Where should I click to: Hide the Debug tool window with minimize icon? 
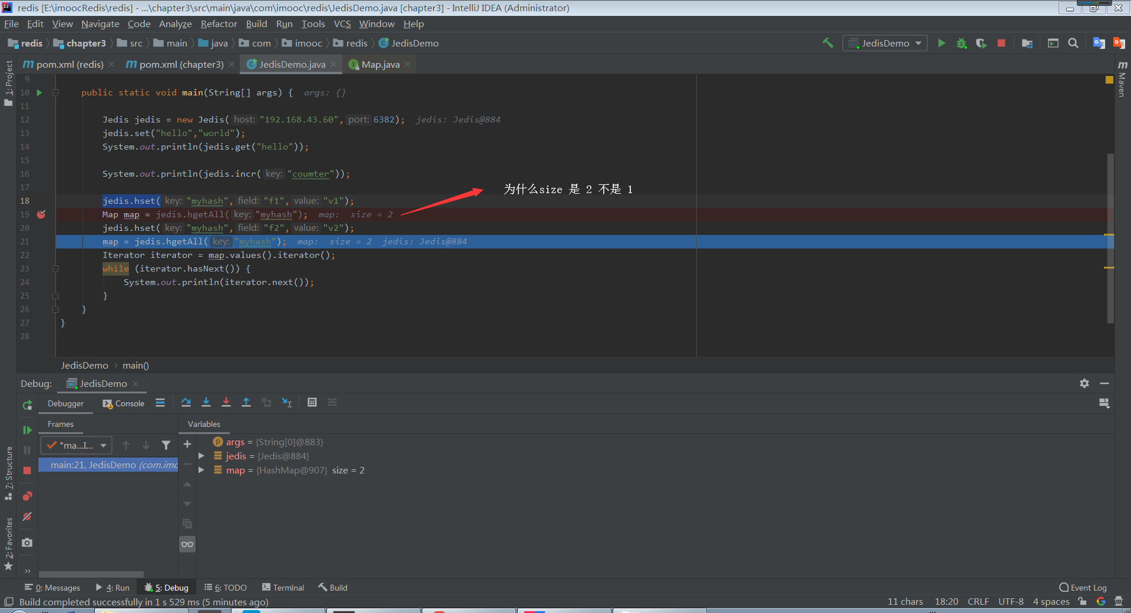(x=1104, y=383)
